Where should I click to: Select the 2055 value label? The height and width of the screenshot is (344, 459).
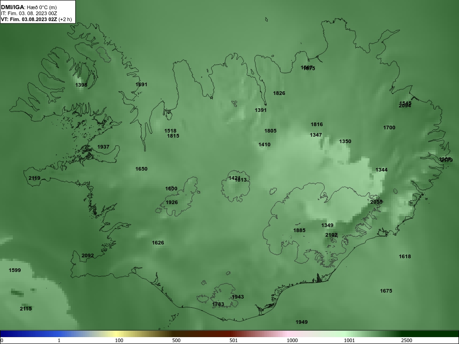coord(376,202)
